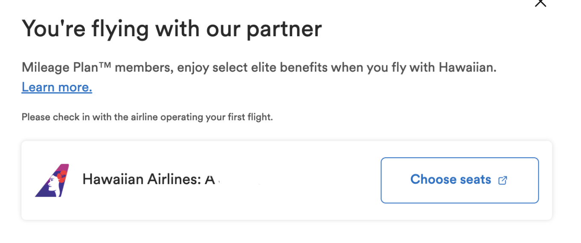Open the Learn more link
The width and height of the screenshot is (581, 243).
(57, 87)
